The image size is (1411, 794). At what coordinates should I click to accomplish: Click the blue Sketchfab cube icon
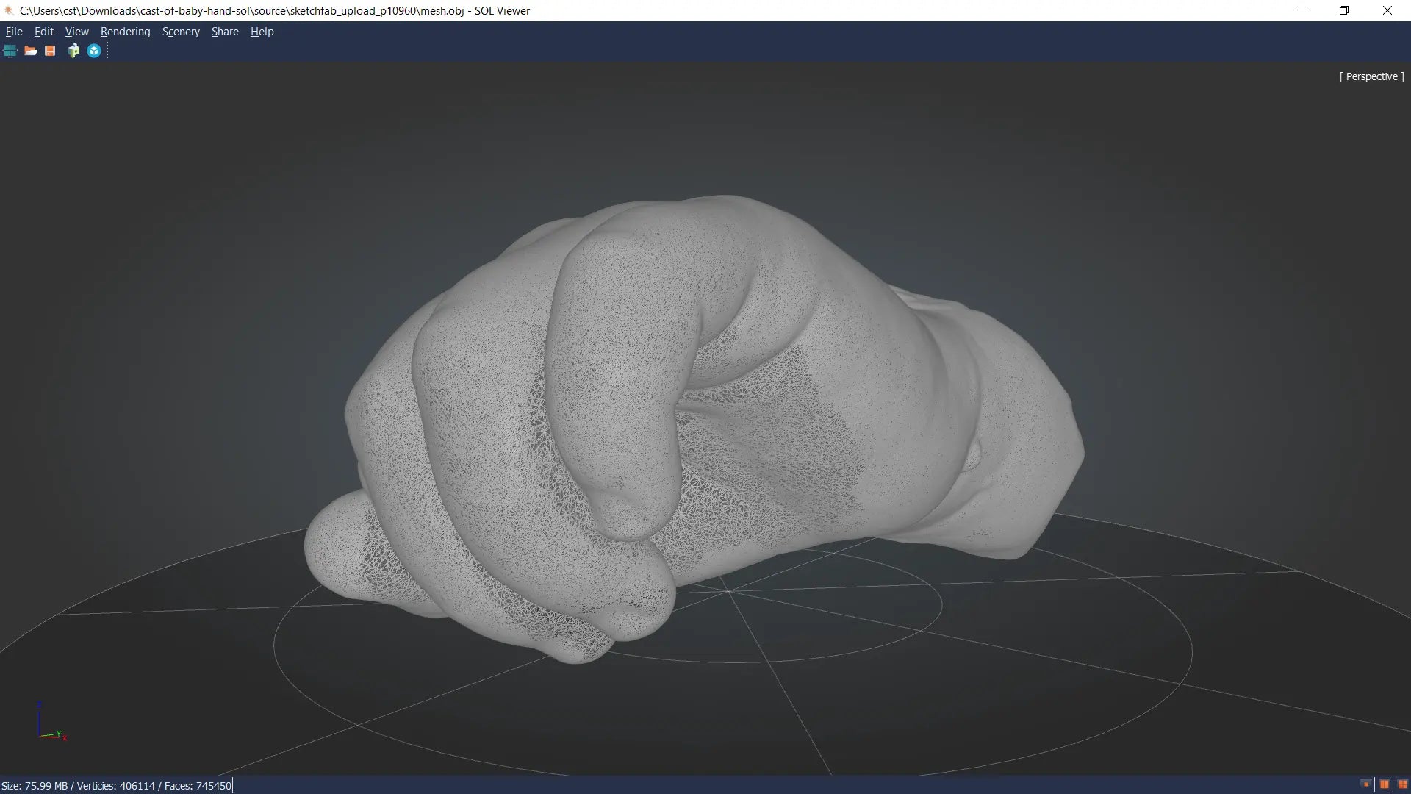[x=94, y=51]
